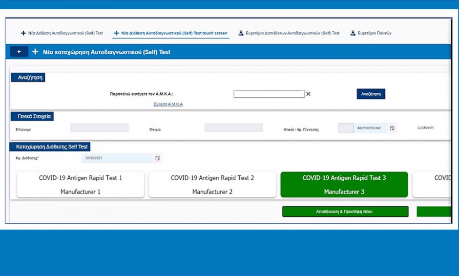This screenshot has width=459, height=276.
Task: Choose COVID-19 Antigen Rapid Test 2 Manufacturer 2
Action: pyautogui.click(x=212, y=185)
